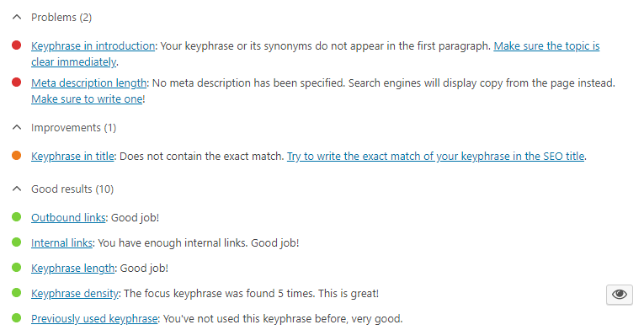
Task: Click the red bullet beside Meta description length
Action: [17, 82]
